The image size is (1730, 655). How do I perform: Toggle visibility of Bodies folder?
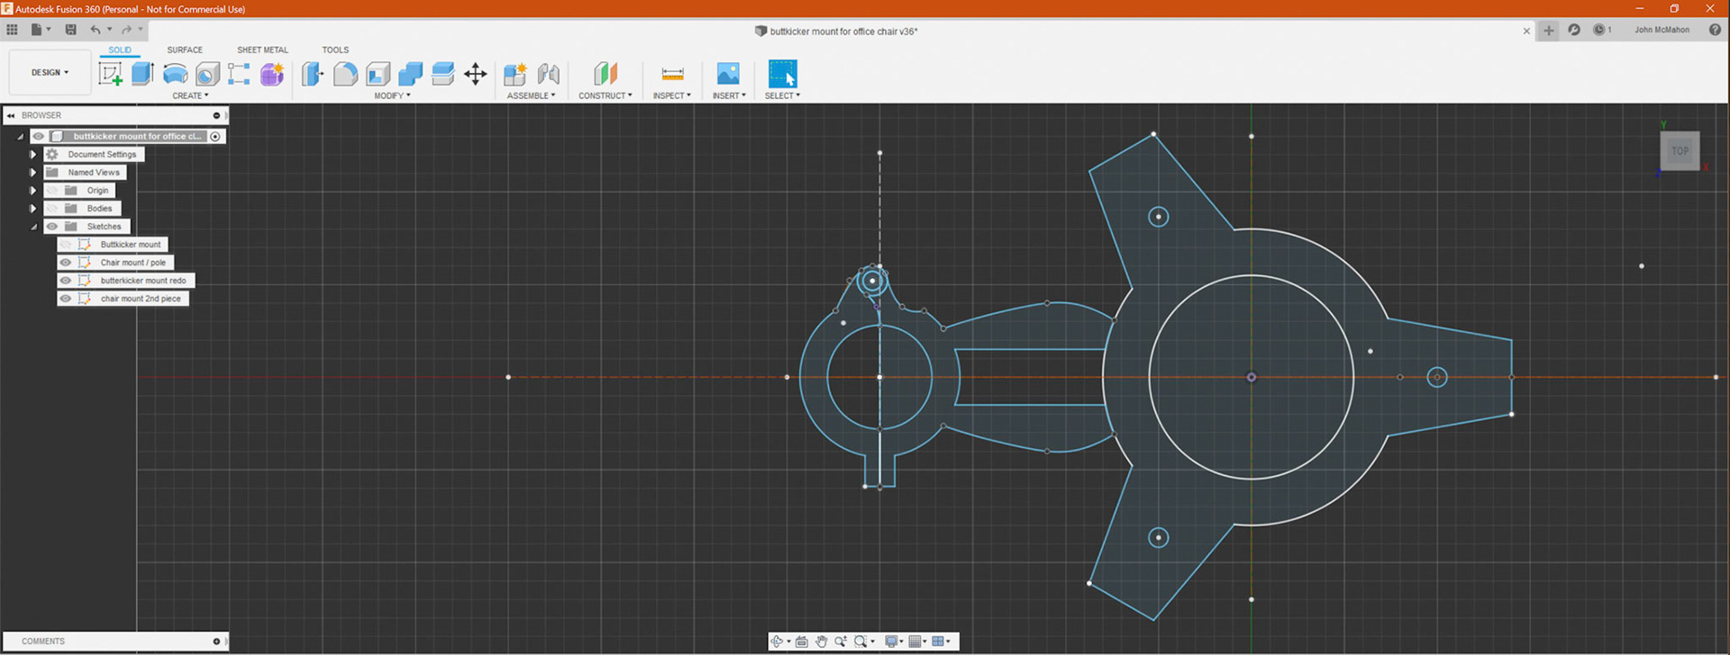[52, 209]
